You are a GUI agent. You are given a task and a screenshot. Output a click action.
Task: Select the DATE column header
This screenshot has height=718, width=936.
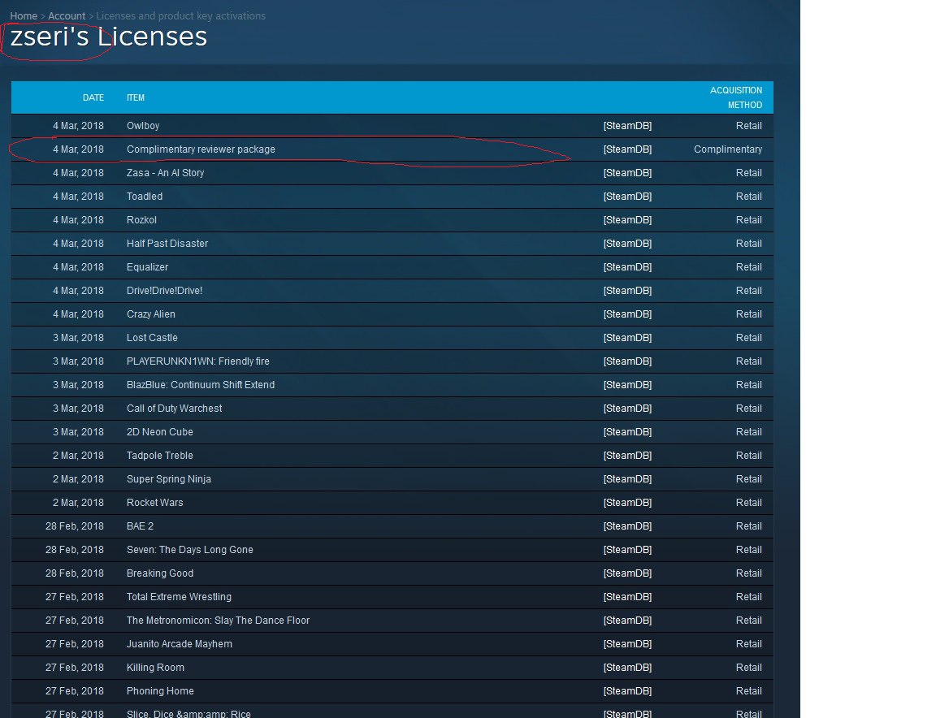(x=93, y=98)
